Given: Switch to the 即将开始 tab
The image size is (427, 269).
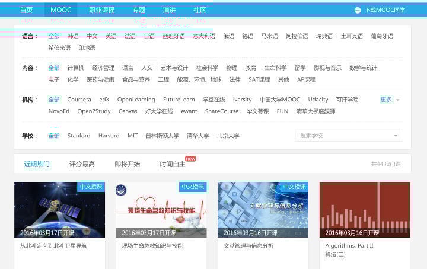Looking at the screenshot, I should coord(128,164).
